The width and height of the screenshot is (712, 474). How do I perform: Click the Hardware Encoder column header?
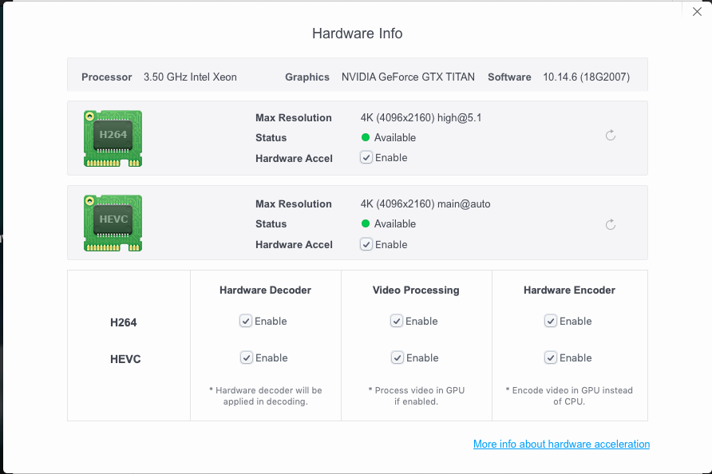569,290
